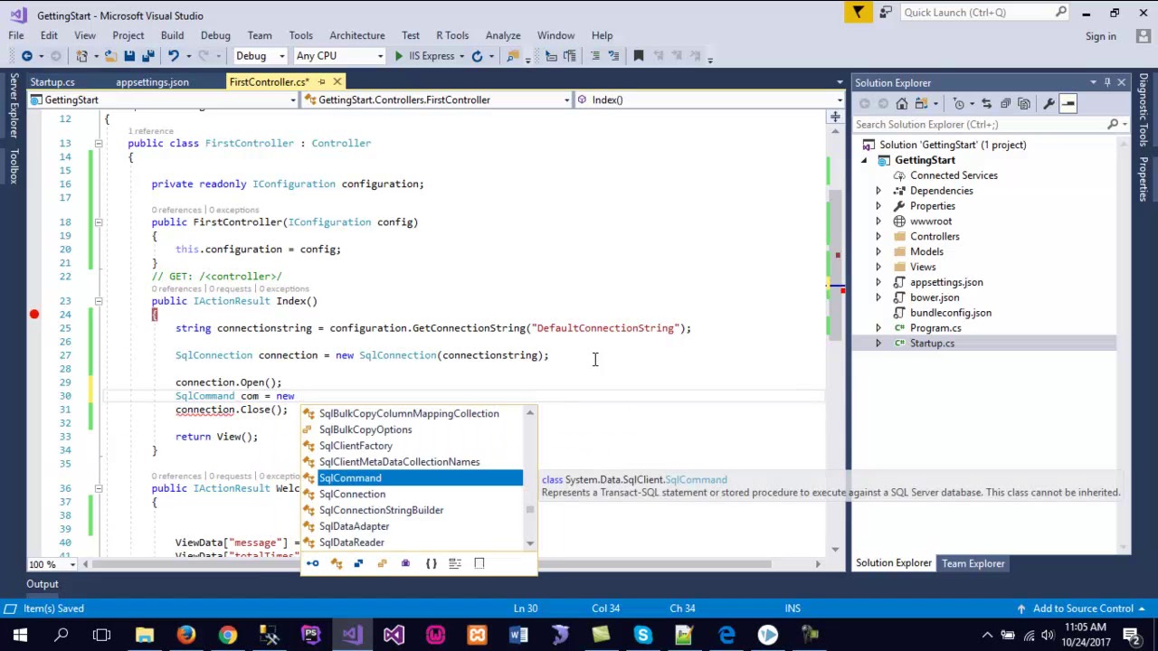Screen dimensions: 1158x651
Task: Open Properties wrench icon in Solution Explorer
Action: [x=1049, y=104]
